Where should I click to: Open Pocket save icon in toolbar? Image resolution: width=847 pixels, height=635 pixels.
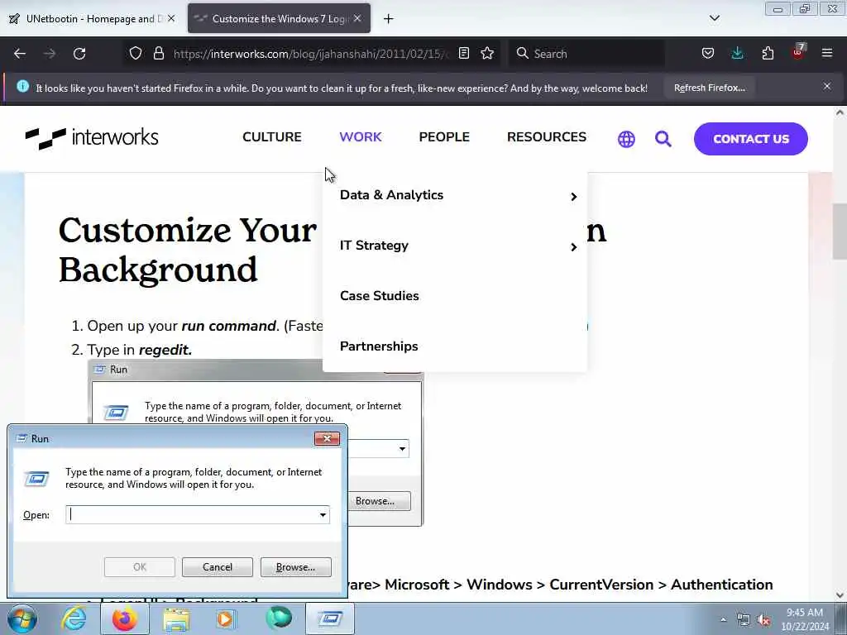pyautogui.click(x=708, y=53)
